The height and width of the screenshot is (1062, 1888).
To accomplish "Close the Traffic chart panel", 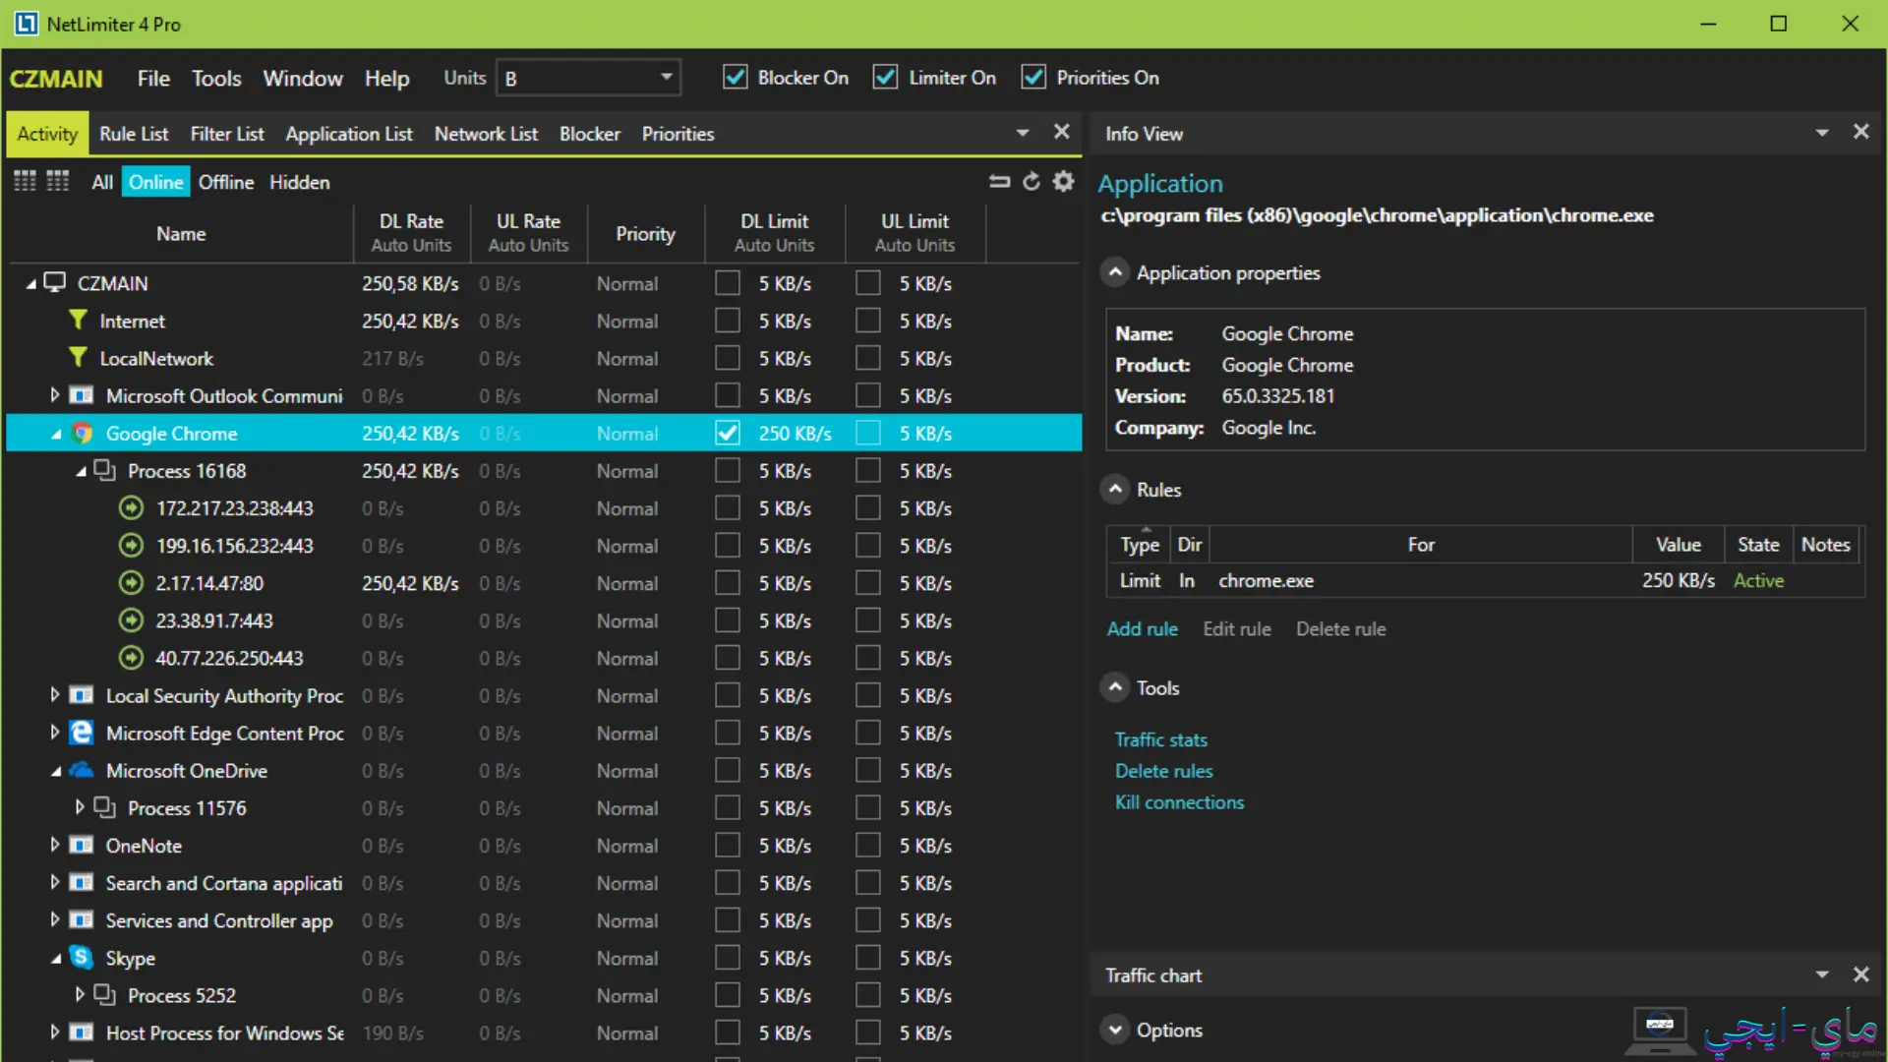I will 1860,974.
